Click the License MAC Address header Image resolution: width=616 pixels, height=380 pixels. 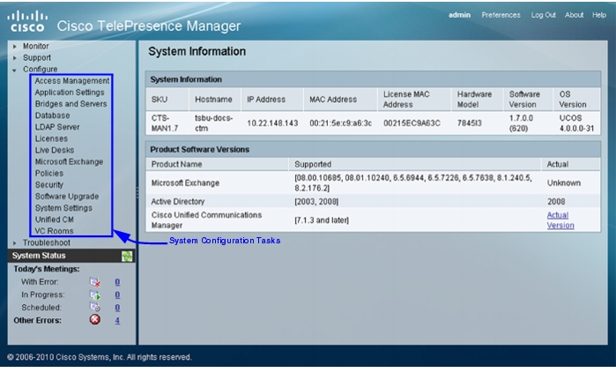point(414,100)
